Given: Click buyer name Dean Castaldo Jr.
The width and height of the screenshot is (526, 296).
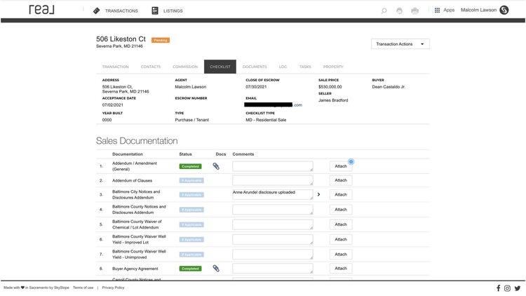Looking at the screenshot, I should 389,86.
